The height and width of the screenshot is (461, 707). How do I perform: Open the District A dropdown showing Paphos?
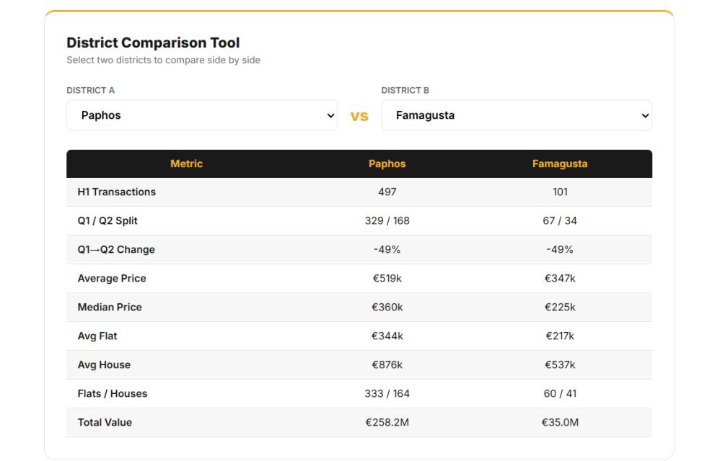pos(201,115)
